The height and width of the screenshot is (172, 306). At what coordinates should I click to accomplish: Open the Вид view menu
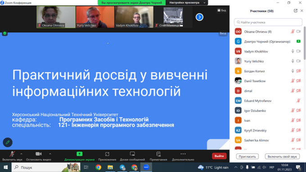coord(222,10)
